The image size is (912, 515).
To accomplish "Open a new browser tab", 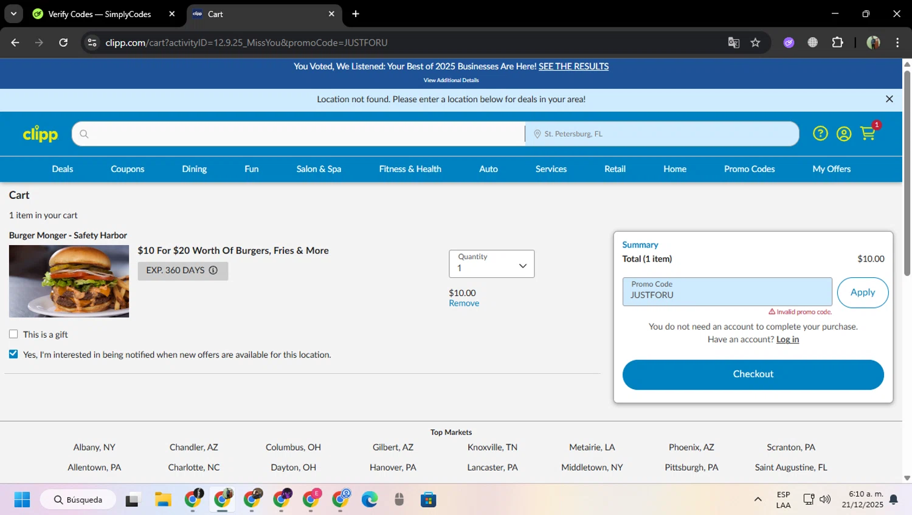I will point(356,14).
